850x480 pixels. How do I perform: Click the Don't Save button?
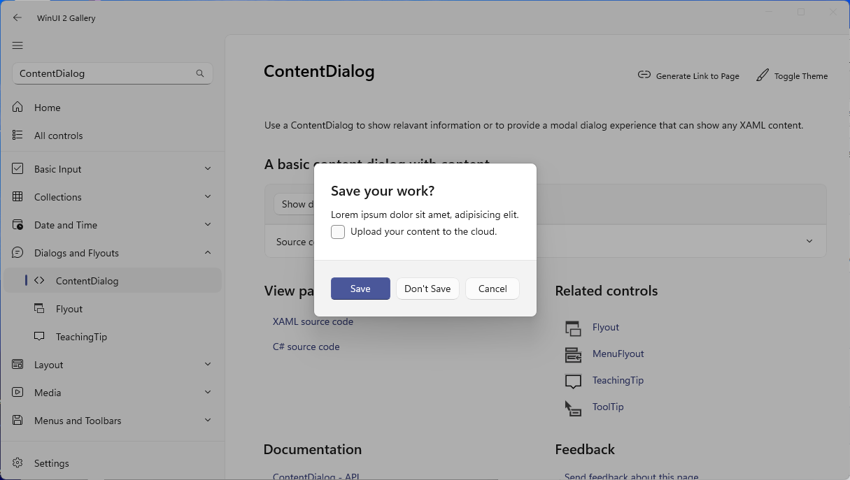(427, 288)
